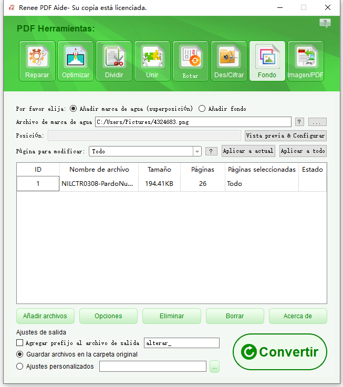343x387 pixels.
Task: Open the Imagen/PDF tool
Action: tap(306, 61)
